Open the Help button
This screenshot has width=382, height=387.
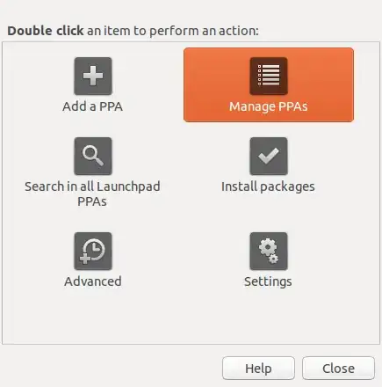tap(258, 369)
